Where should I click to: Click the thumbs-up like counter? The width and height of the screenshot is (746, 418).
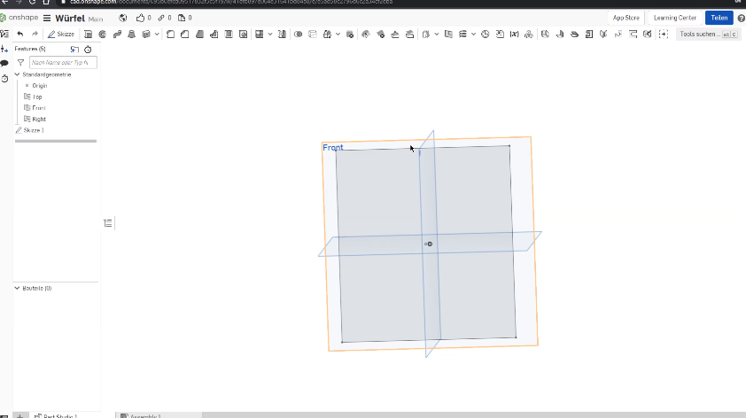tap(144, 18)
